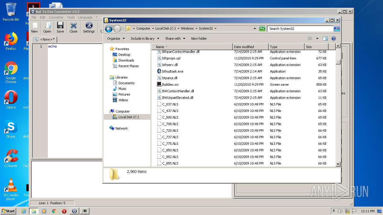Launch Opera desktop shortcut

pos(11,100)
